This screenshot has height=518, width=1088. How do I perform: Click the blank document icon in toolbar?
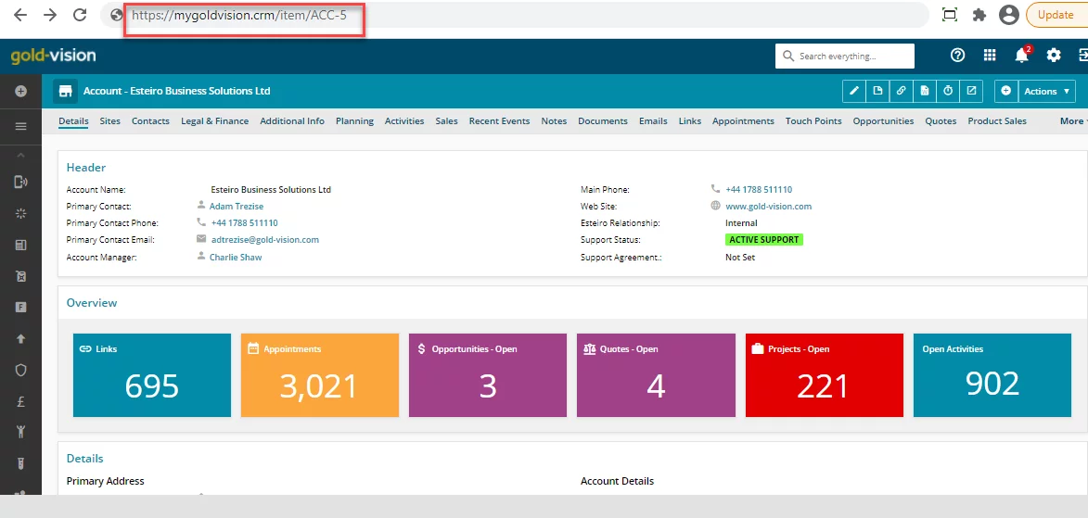click(877, 91)
